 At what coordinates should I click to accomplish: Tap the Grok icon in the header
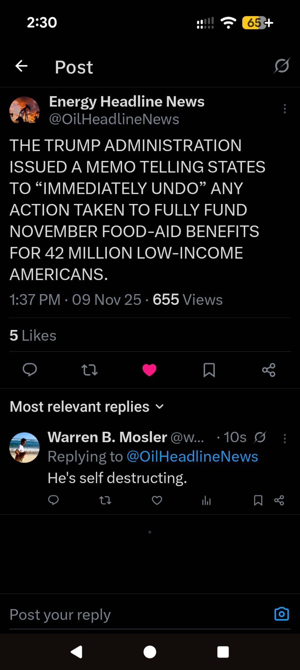coord(281,66)
